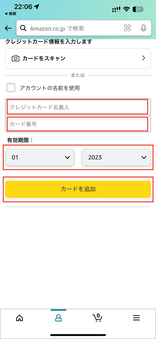
Task: Focus カード番号 input field
Action: pos(78,124)
